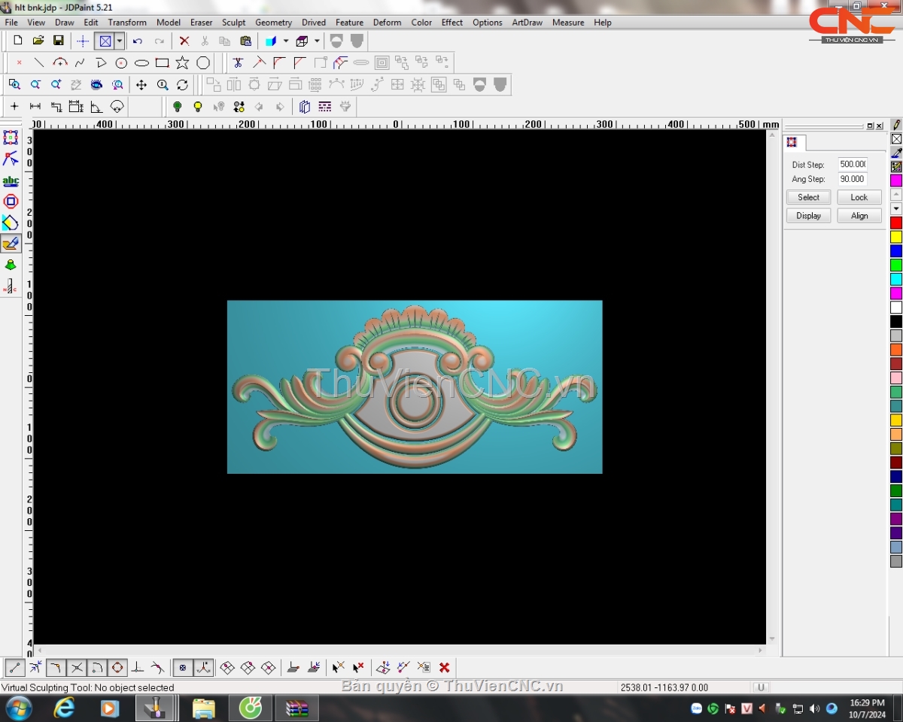Image resolution: width=903 pixels, height=722 pixels.
Task: Click the refresh redraw view icon
Action: [x=182, y=84]
